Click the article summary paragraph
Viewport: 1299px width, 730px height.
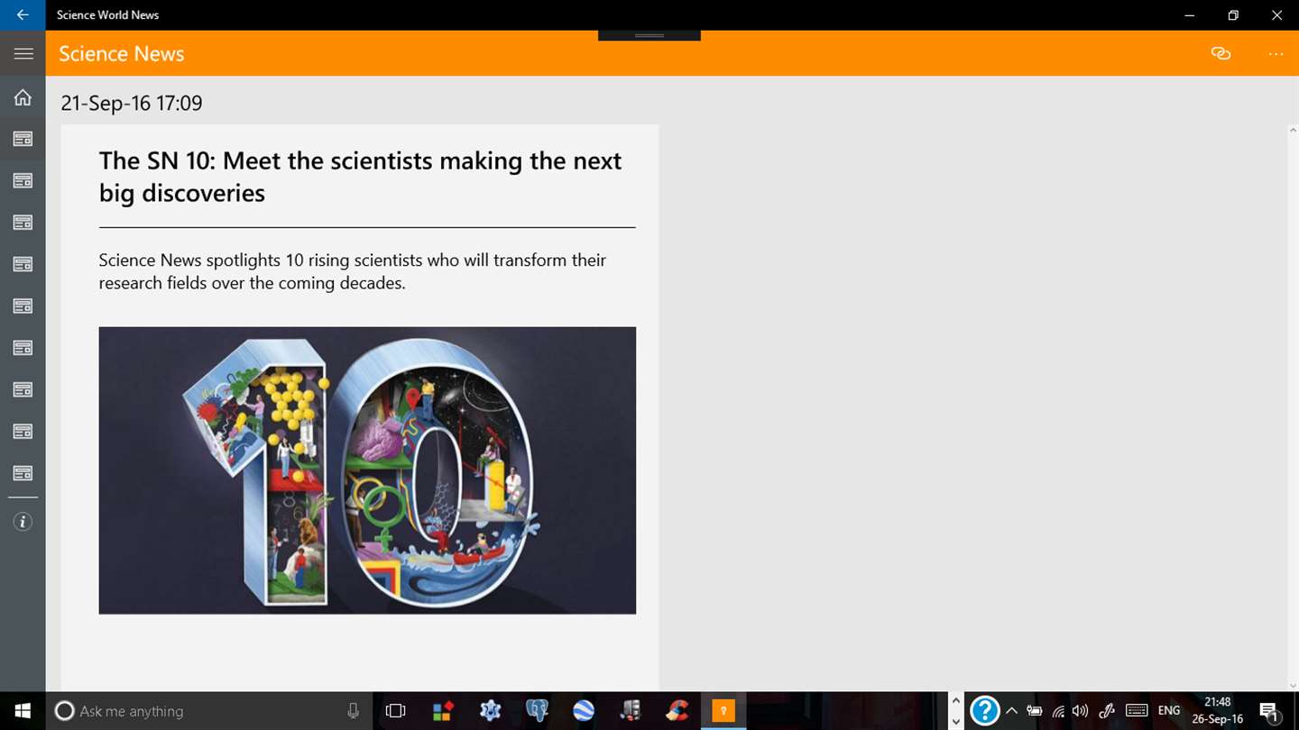click(x=352, y=271)
